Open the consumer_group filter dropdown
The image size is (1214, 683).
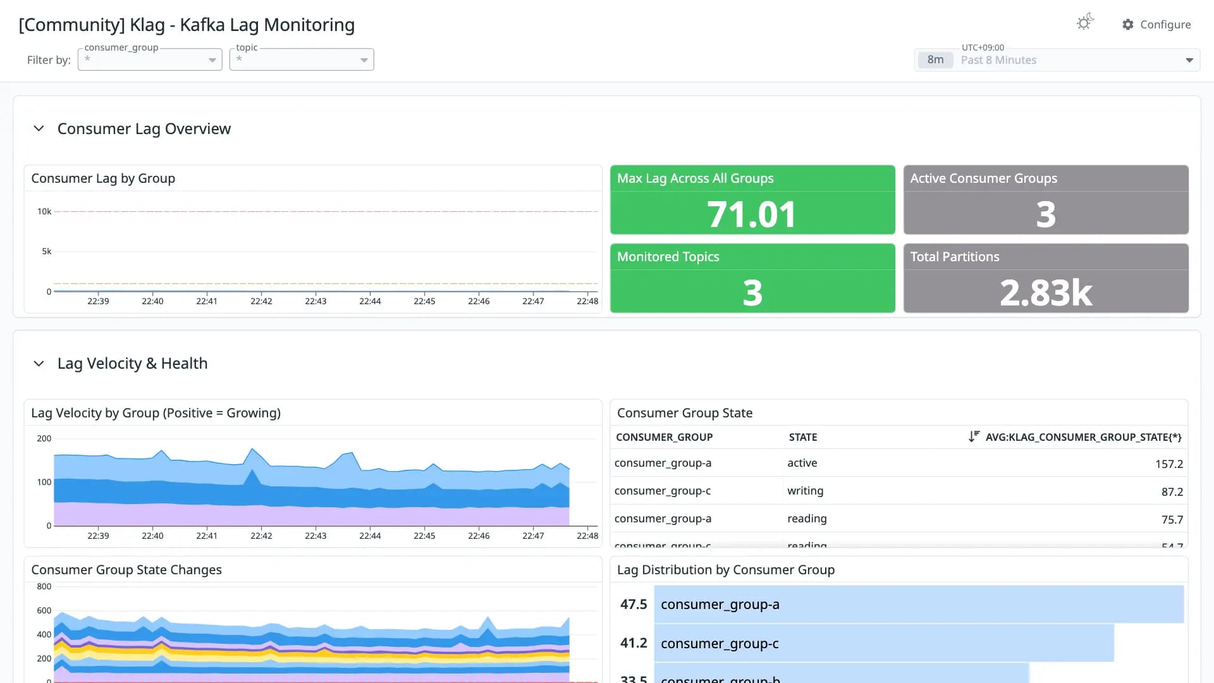150,59
